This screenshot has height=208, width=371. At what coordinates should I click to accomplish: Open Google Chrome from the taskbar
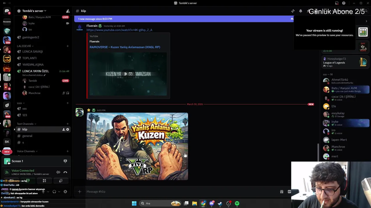coord(203,203)
